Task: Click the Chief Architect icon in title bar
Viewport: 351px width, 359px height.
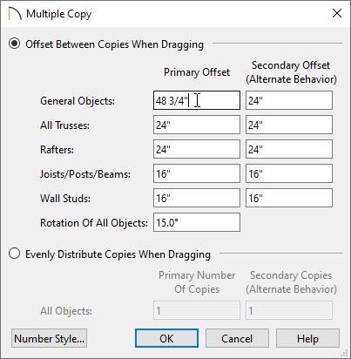Action: click(x=15, y=14)
